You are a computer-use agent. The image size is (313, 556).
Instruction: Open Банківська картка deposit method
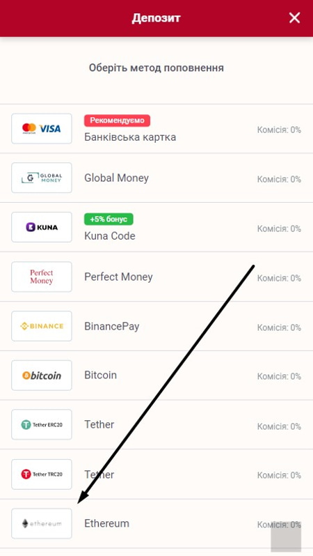[x=130, y=137]
